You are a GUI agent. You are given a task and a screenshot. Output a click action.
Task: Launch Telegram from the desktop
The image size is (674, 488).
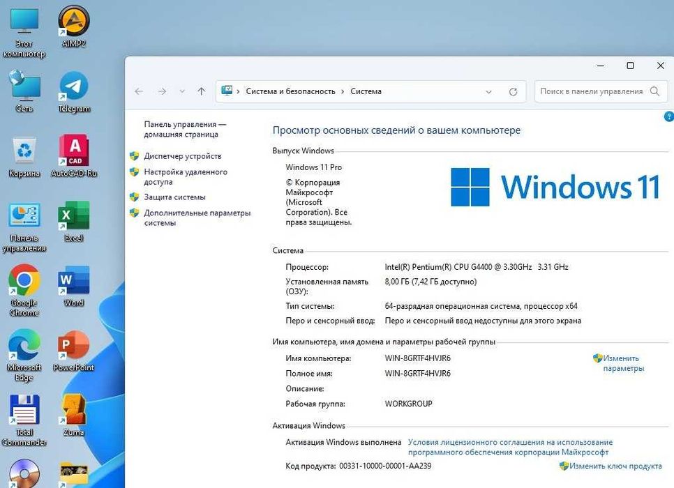click(74, 92)
